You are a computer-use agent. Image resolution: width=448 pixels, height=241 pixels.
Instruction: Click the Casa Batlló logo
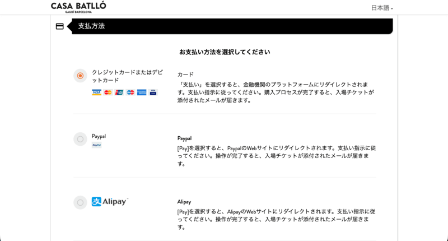78,7
